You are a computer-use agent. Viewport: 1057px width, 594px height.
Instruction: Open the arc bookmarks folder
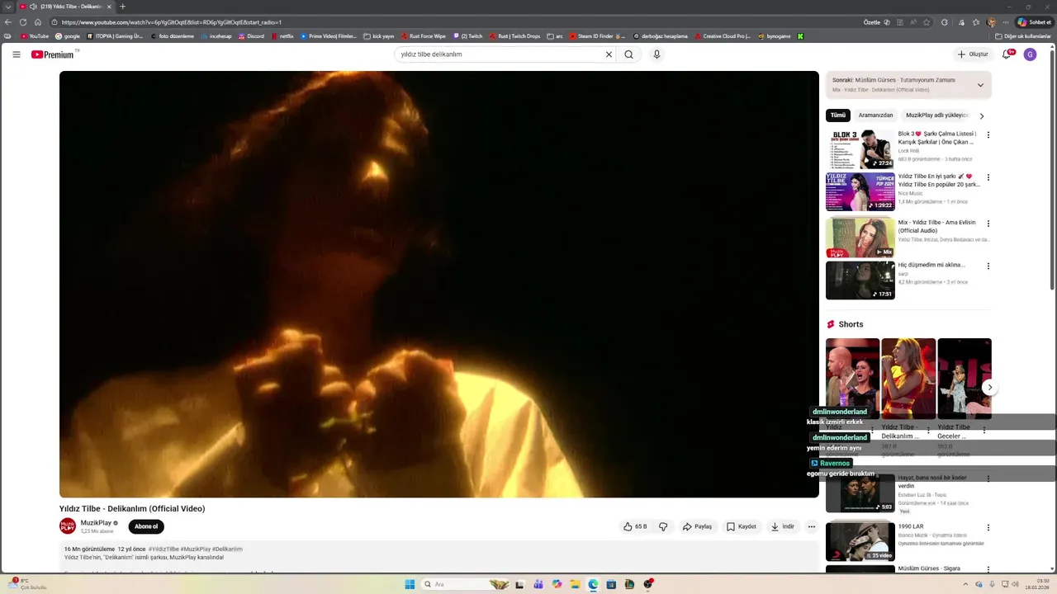click(x=555, y=36)
